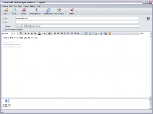This screenshot has height=114, width=153.
Task: Open the Options menu
Action: tap(32, 6)
